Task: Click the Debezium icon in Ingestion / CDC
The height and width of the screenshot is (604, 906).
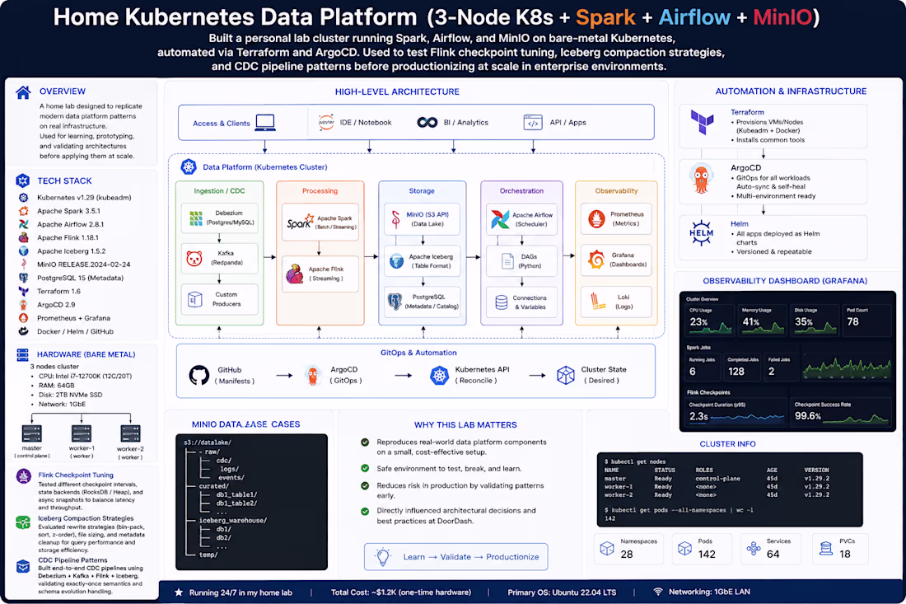Action: coord(197,218)
